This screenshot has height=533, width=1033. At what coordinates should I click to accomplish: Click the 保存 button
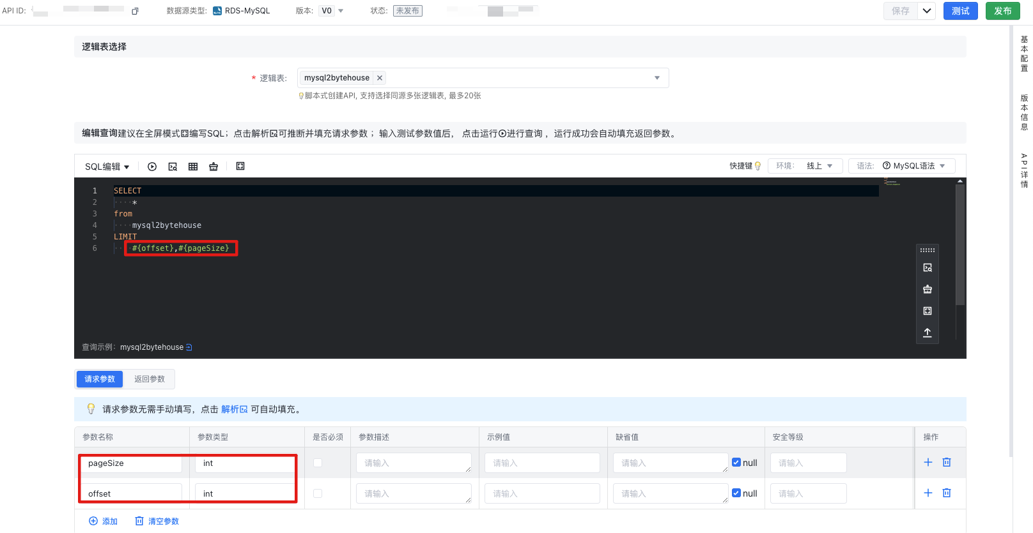point(901,11)
